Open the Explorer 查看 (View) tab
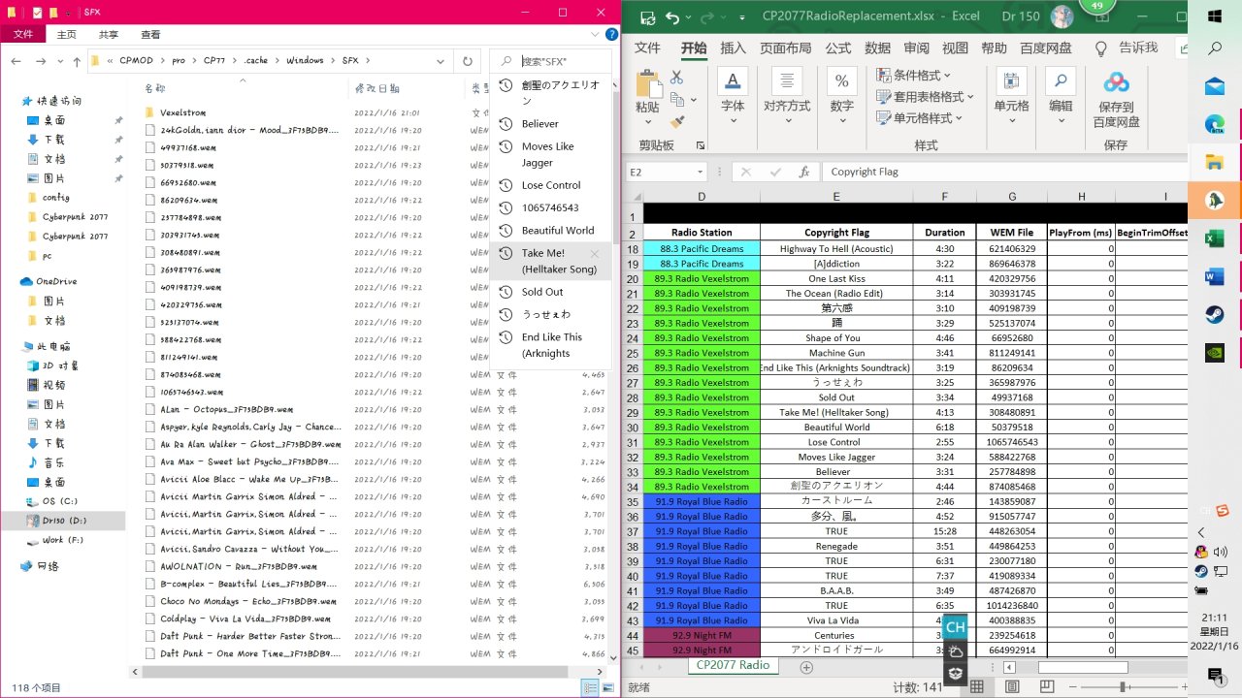This screenshot has height=698, width=1242. pyautogui.click(x=150, y=34)
